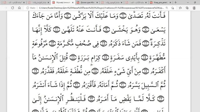Close the Мусхаф tab
Image resolution: width=200 pixels, height=112 pixels.
click(73, 2)
